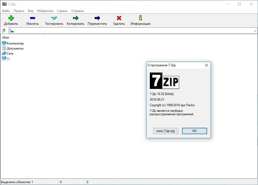The height and width of the screenshot is (185, 258).
Task: Click the red X Удалить icon
Action: (x=119, y=18)
